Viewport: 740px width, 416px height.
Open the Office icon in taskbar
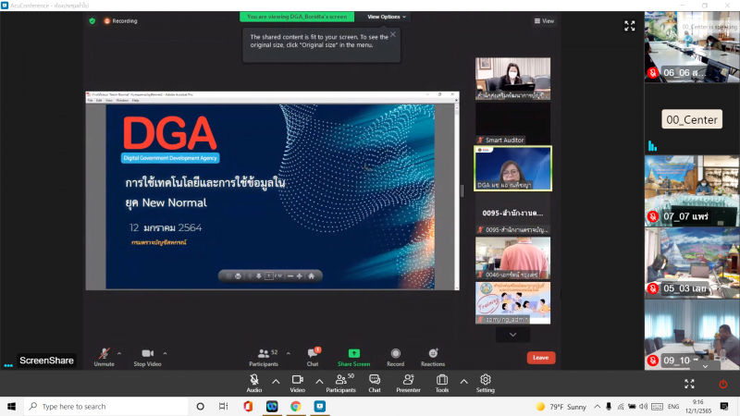(248, 406)
